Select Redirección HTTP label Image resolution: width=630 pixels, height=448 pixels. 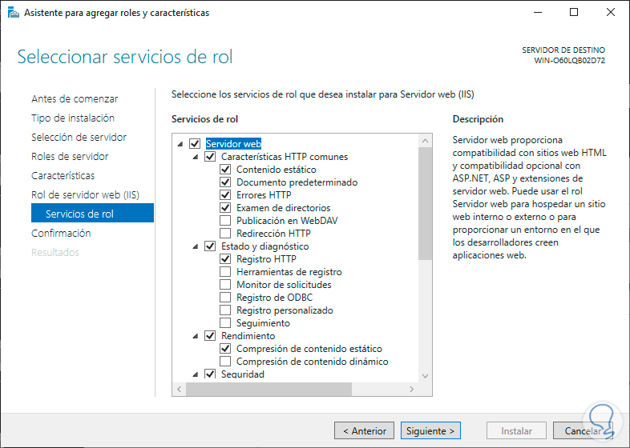tap(273, 234)
